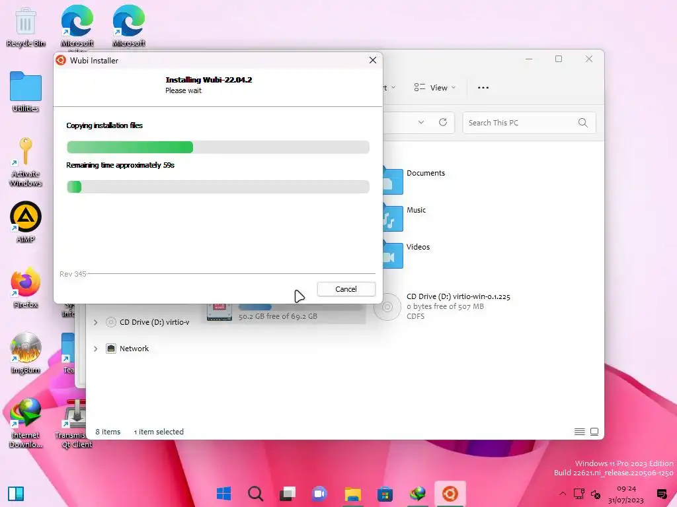Open the Teams Chat taskbar icon
The width and height of the screenshot is (677, 507).
pos(320,494)
